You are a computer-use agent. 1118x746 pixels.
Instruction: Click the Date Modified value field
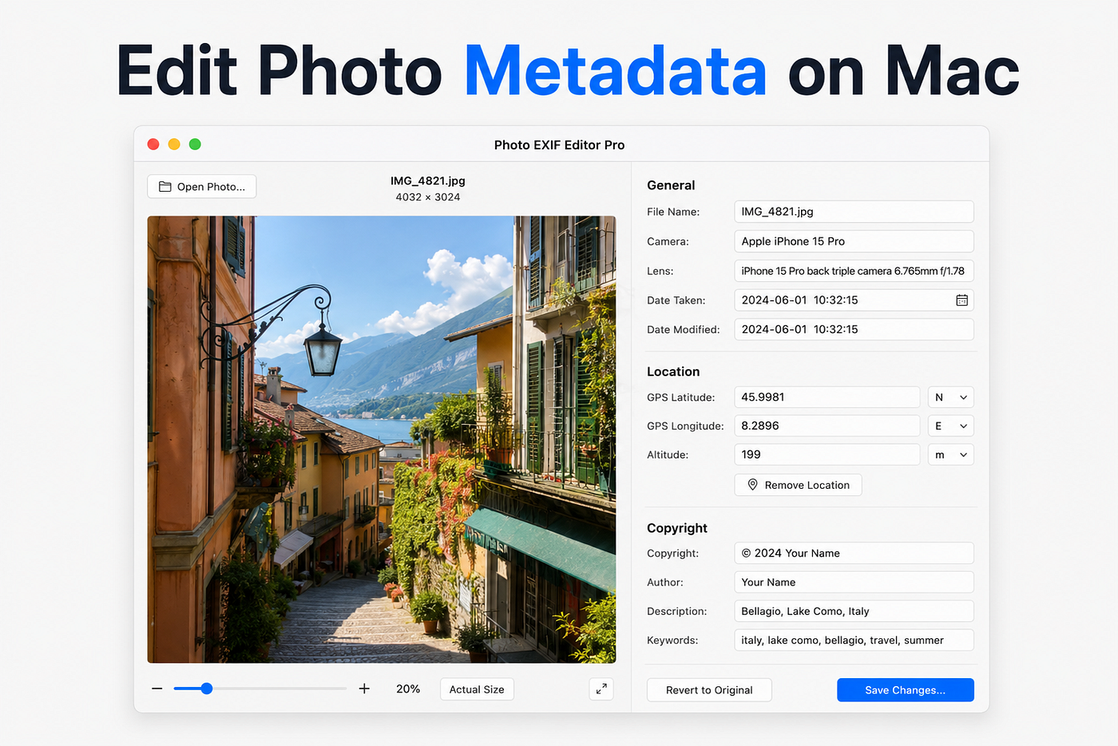[854, 329]
